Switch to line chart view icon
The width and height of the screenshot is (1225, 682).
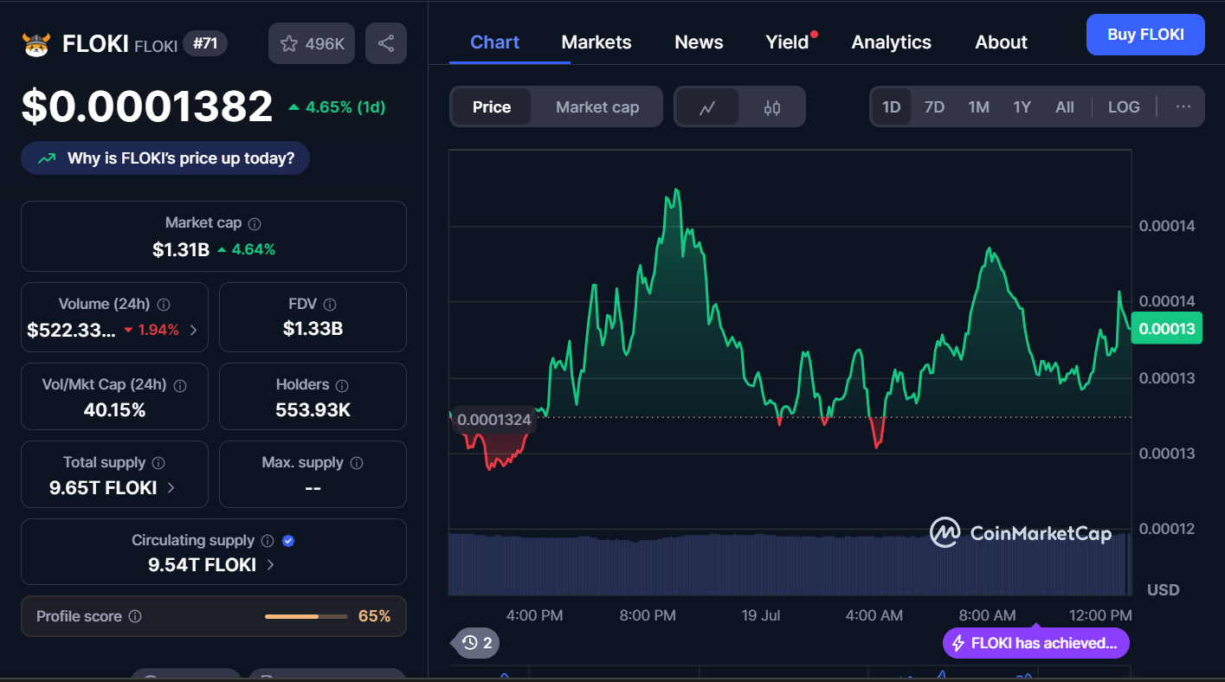pyautogui.click(x=708, y=107)
